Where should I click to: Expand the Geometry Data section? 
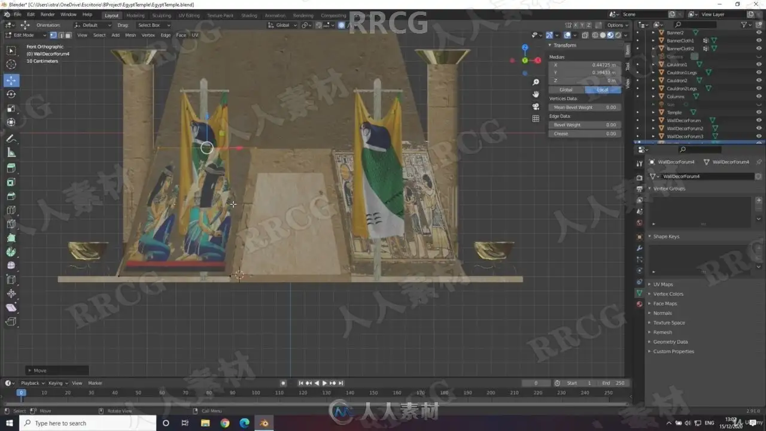tap(670, 342)
